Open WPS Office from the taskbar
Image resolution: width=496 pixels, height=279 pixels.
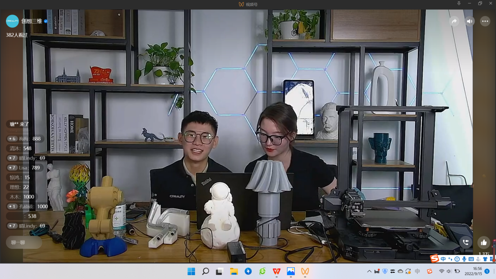[x=276, y=271]
